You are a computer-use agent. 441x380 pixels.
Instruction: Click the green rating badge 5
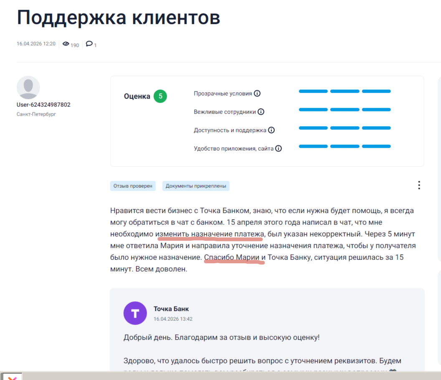[160, 96]
